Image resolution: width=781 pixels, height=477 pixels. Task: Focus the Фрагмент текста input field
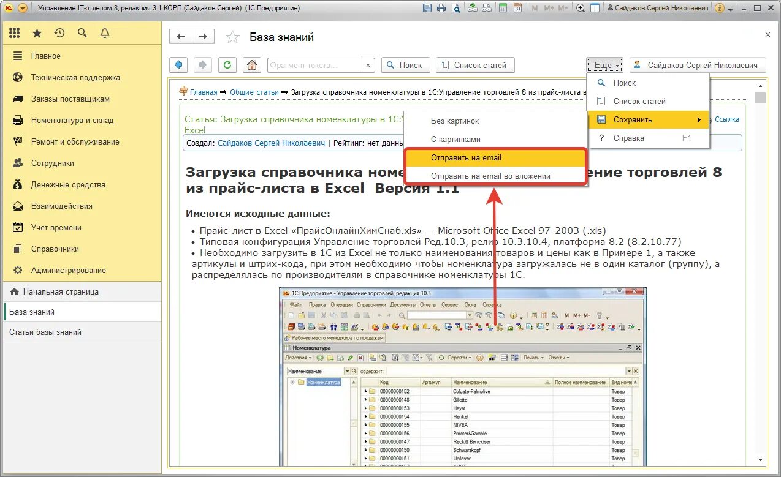pyautogui.click(x=314, y=65)
